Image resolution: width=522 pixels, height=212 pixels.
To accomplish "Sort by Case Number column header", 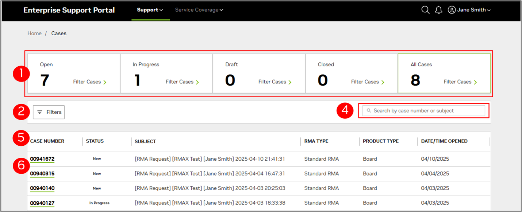I will [x=47, y=141].
